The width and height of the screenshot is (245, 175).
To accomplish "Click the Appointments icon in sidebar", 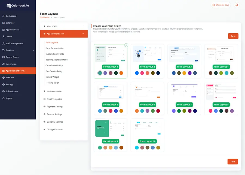I will click(x=4, y=30).
